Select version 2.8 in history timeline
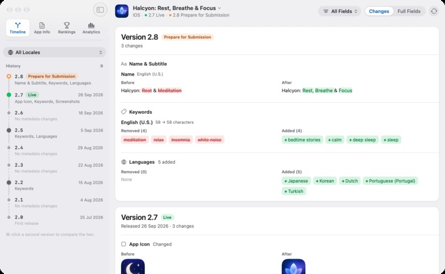 point(55,79)
